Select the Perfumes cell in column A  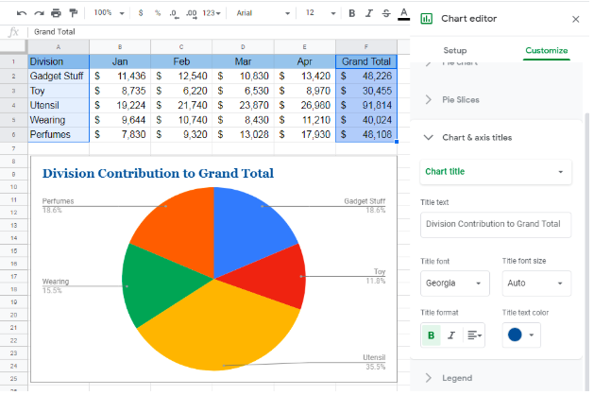point(59,134)
